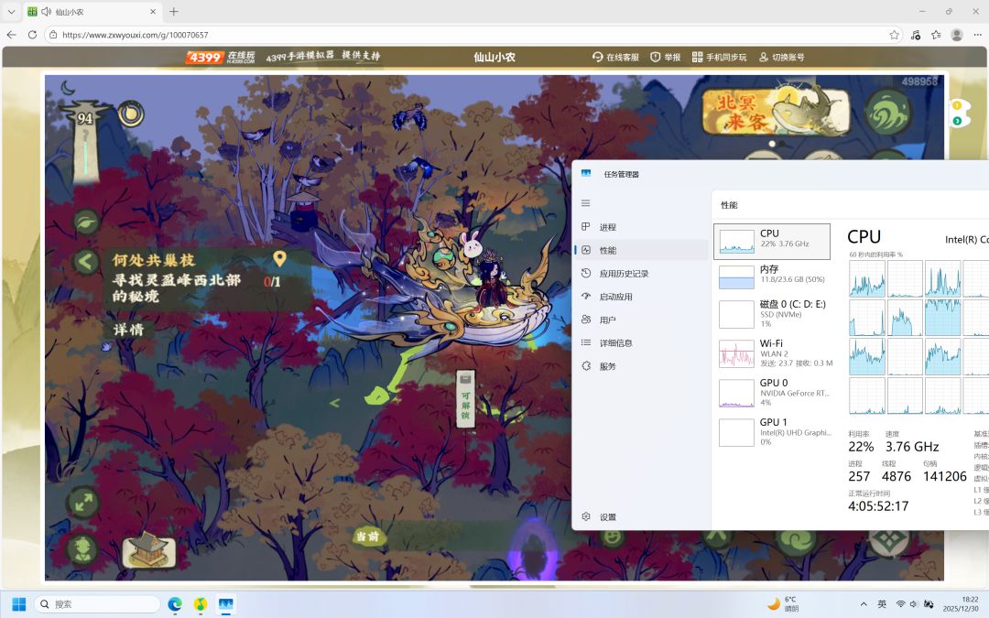Click 切换账号 switch account link

pos(781,57)
